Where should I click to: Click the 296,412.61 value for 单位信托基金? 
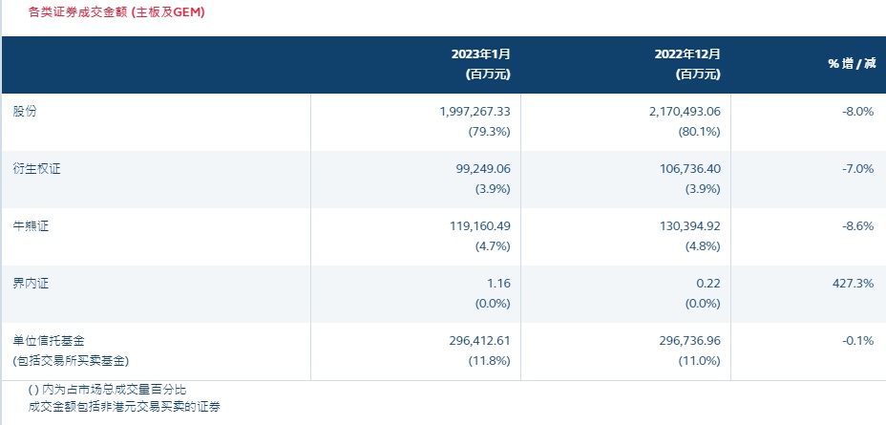[x=473, y=341]
